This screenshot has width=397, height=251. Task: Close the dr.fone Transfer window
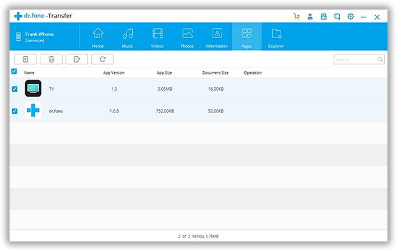(x=377, y=17)
